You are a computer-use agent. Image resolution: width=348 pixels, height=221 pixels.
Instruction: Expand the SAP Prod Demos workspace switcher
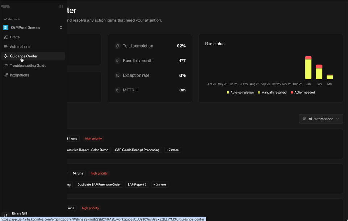(x=61, y=28)
